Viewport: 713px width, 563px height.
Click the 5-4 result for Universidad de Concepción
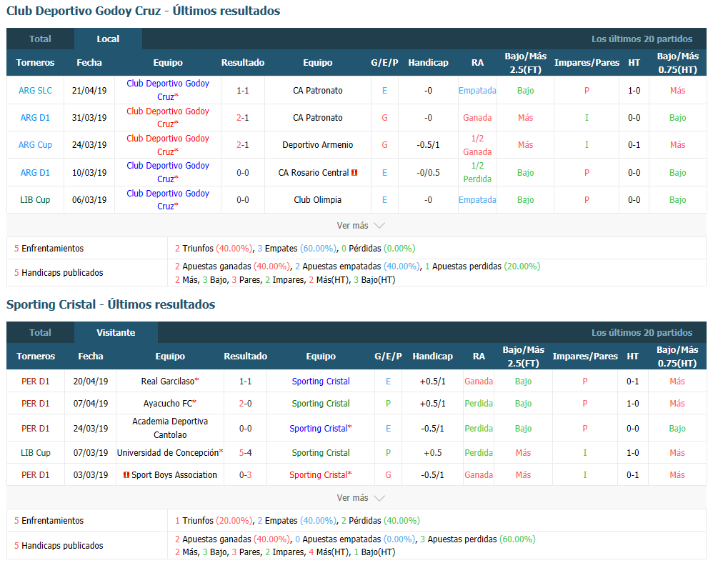(246, 453)
